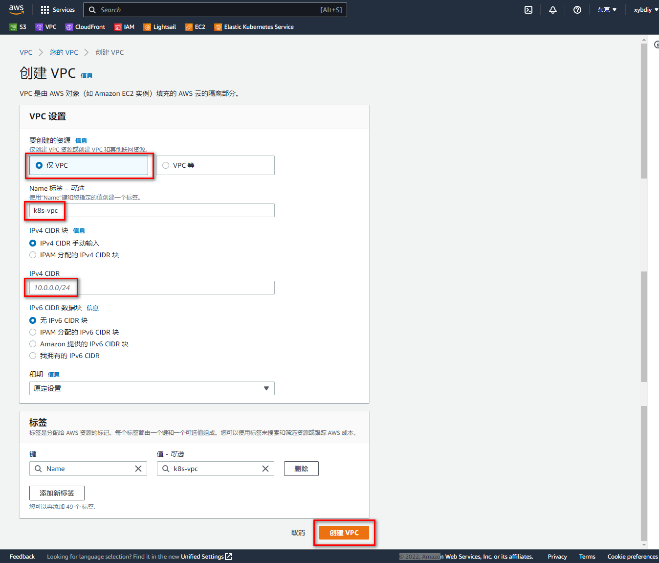
Task: Open Elastic Kubernetes Service shortcut
Action: pyautogui.click(x=254, y=27)
